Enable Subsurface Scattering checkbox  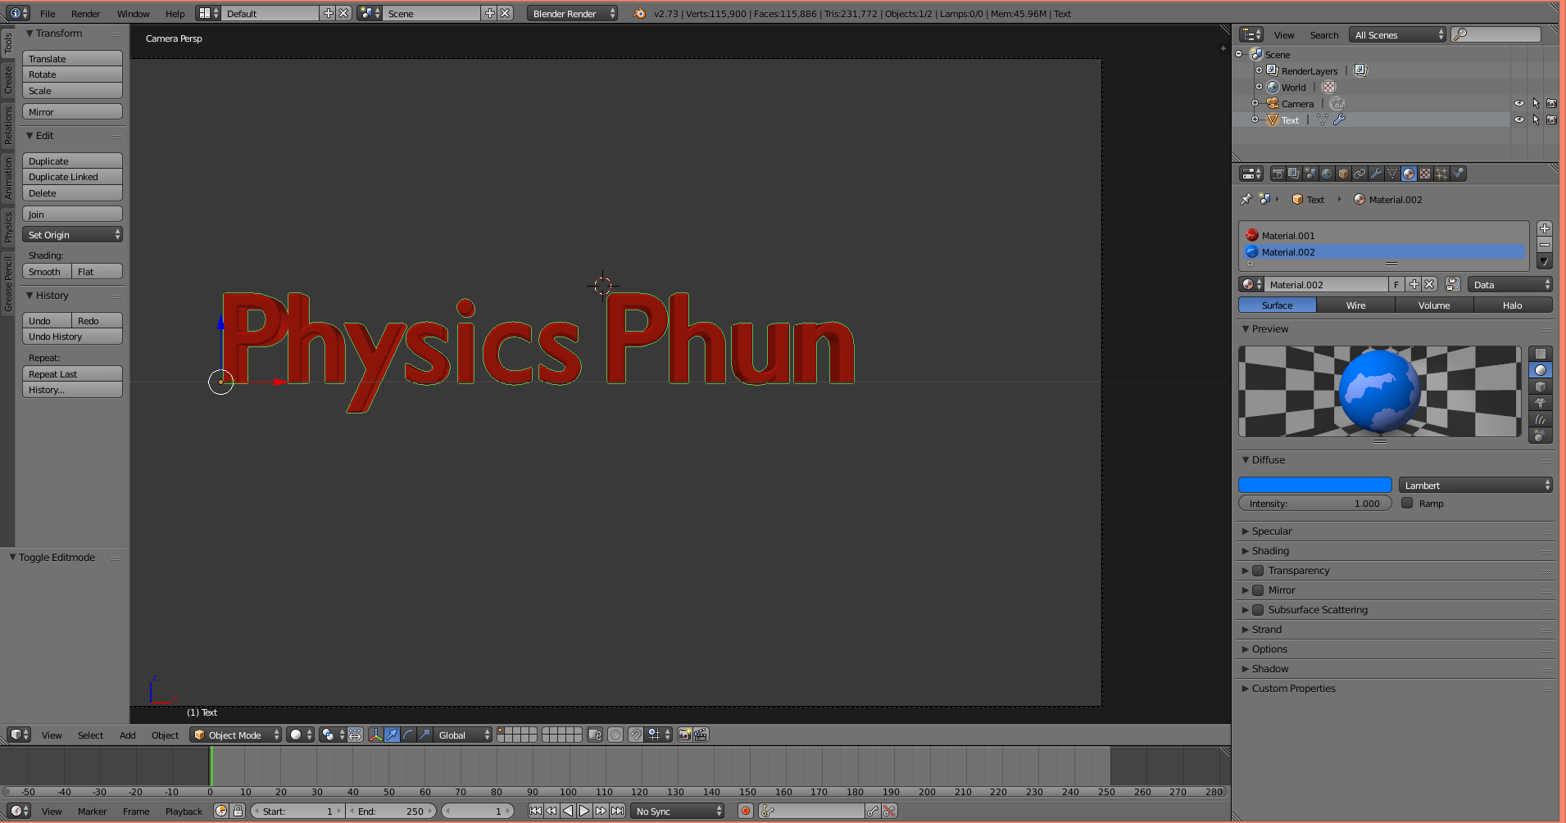click(x=1258, y=609)
